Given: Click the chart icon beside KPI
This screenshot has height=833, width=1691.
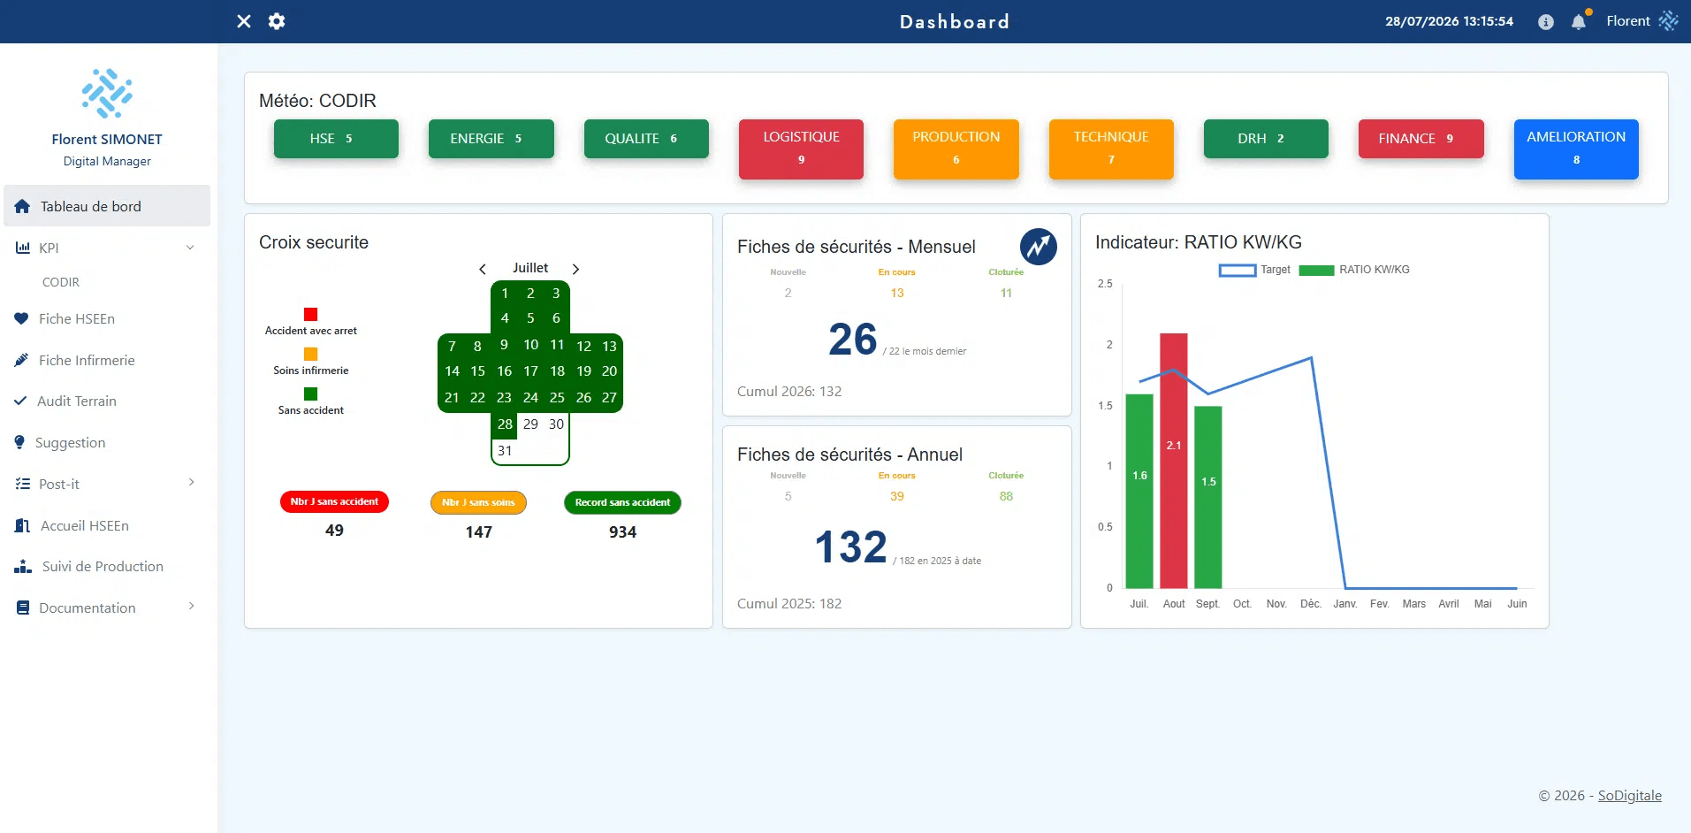Looking at the screenshot, I should click(23, 248).
